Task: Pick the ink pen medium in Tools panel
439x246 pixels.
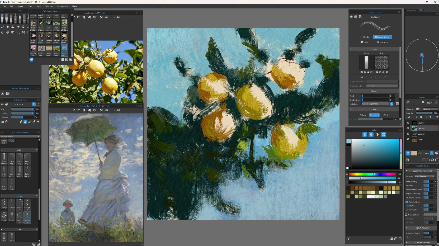Action: coord(15,18)
